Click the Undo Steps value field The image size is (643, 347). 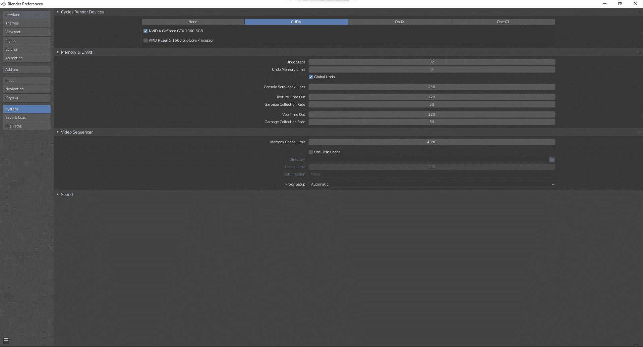(x=432, y=62)
